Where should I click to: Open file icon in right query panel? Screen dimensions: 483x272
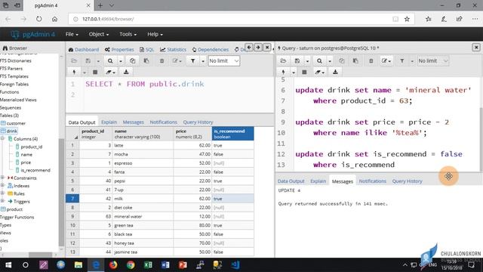click(x=283, y=60)
